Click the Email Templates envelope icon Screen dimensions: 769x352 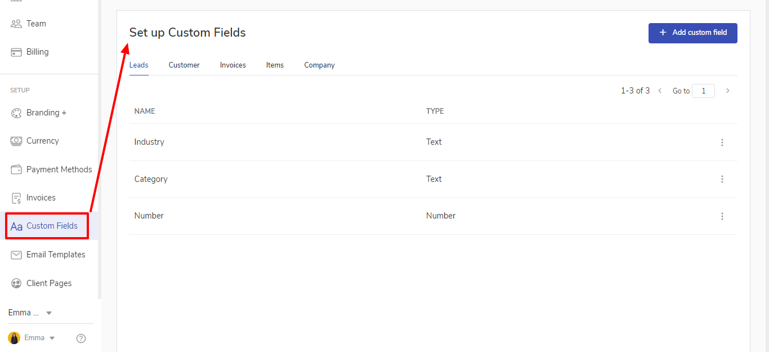pos(16,255)
